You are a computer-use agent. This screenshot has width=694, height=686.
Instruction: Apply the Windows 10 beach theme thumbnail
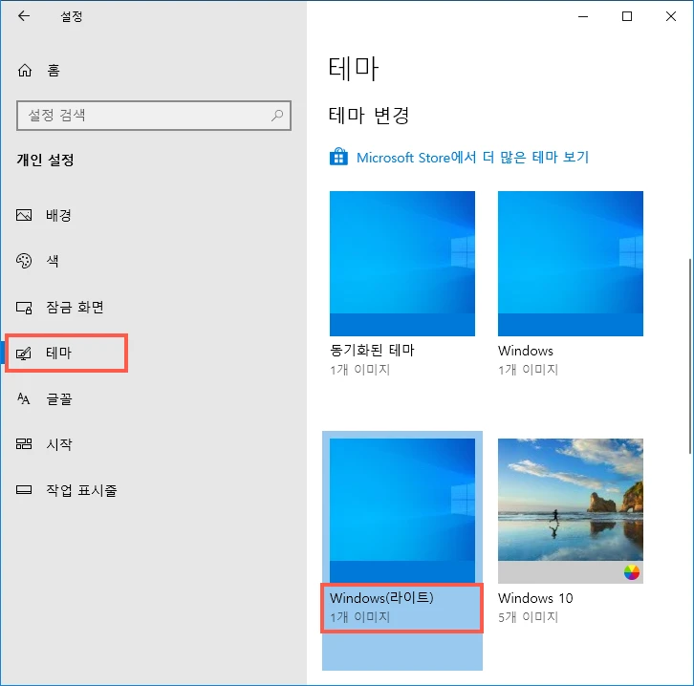570,510
